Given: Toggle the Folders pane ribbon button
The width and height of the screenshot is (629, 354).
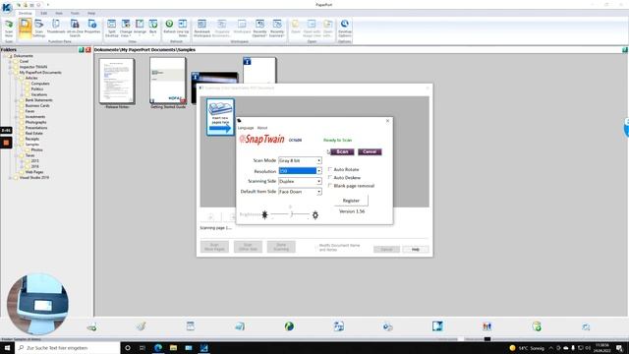Looking at the screenshot, I should (x=25, y=28).
